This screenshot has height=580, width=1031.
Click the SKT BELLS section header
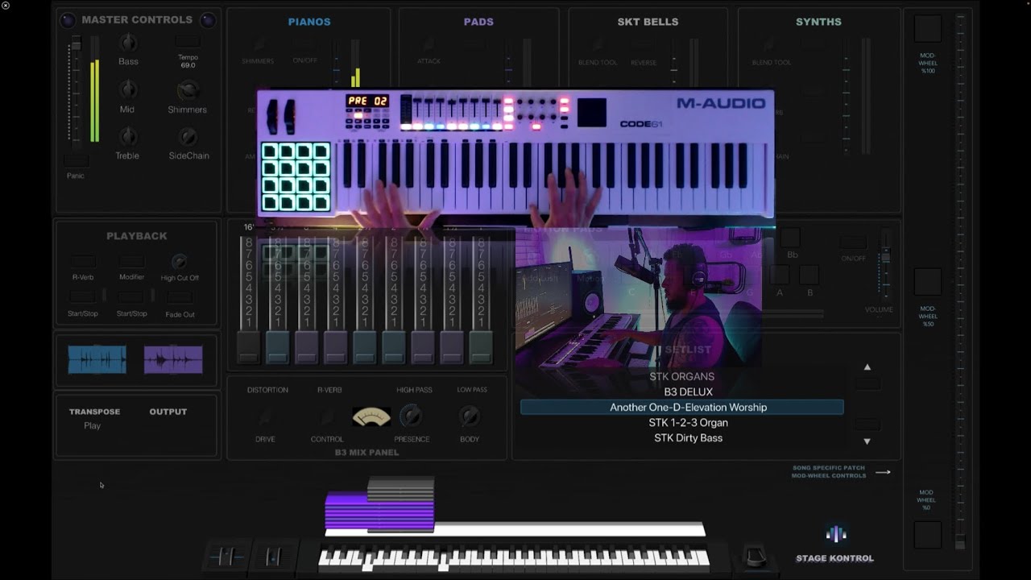[x=648, y=22]
